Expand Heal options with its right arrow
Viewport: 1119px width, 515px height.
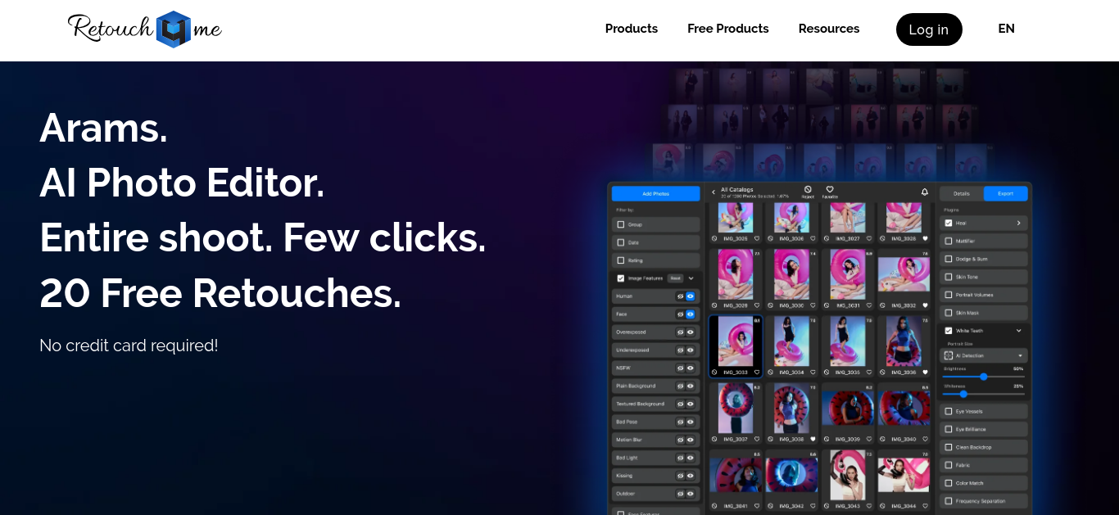coord(1019,223)
